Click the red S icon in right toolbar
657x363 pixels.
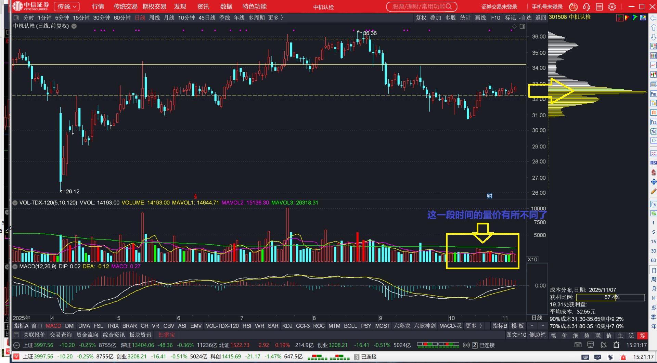(x=653, y=172)
